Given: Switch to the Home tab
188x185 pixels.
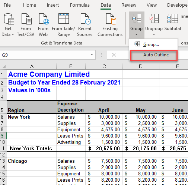Looking at the screenshot, I should pos(29,5).
